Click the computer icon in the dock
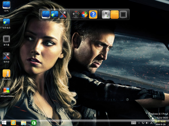This screenshot has width=169, height=126. 46,14
